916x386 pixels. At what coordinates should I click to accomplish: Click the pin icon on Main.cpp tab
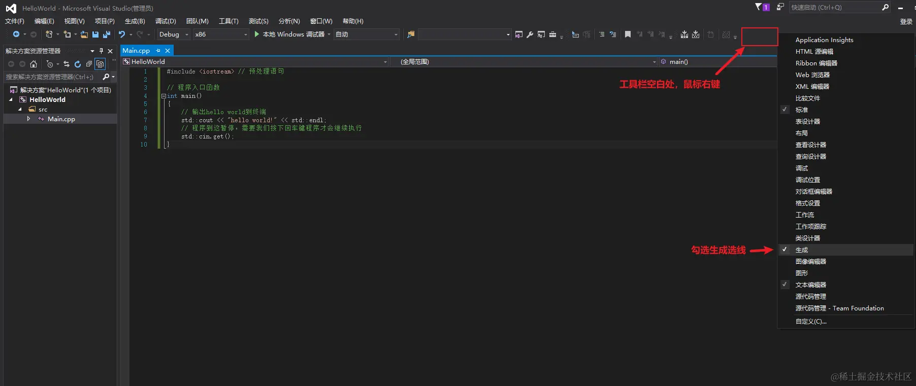click(158, 51)
